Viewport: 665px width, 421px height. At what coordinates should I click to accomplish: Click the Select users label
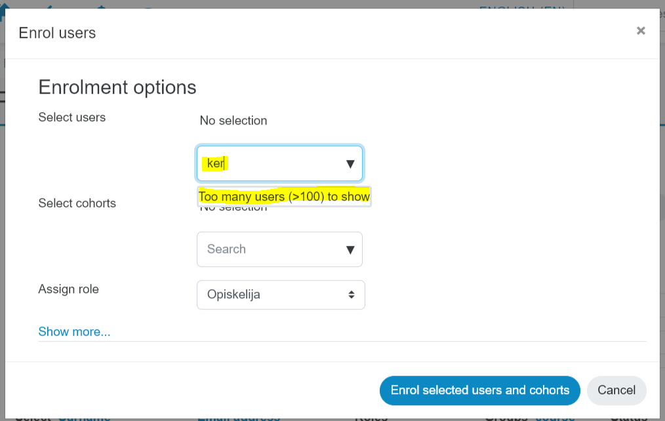(x=71, y=117)
